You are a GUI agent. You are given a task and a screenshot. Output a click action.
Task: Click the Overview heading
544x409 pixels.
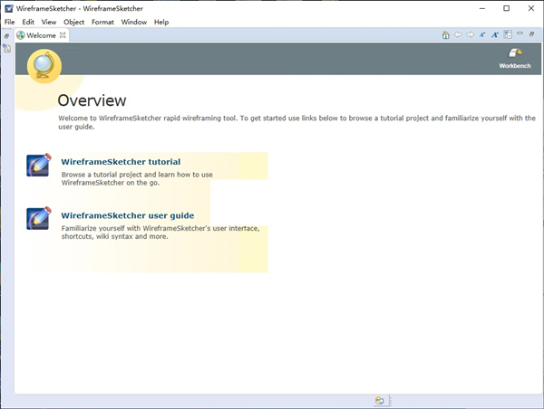tap(92, 100)
